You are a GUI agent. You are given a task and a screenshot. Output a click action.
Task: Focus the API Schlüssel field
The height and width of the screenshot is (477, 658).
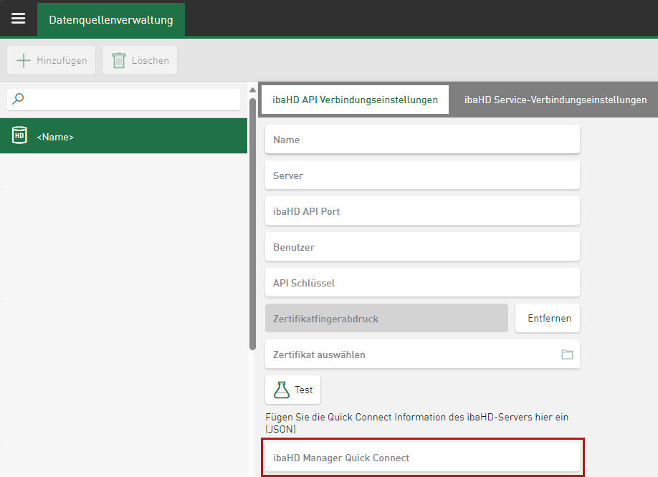click(421, 283)
